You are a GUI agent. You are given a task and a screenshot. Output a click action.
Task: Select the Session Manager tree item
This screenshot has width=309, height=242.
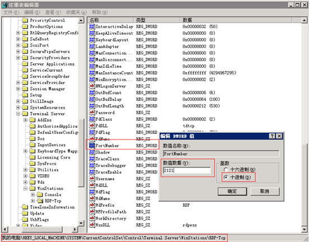tap(47, 89)
